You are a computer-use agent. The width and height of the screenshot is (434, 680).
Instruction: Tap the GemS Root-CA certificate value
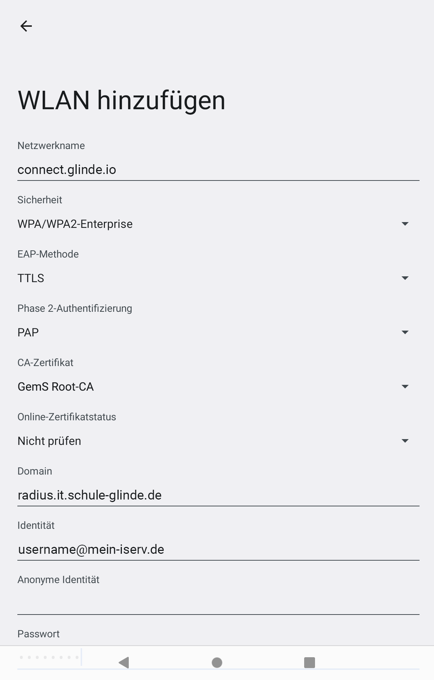[x=56, y=387]
